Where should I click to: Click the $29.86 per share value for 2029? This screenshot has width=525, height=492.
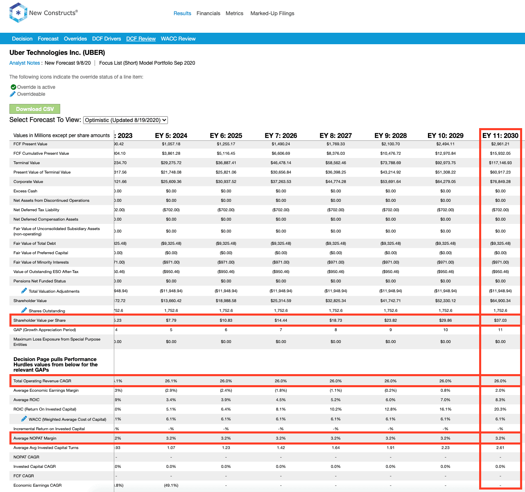[446, 320]
